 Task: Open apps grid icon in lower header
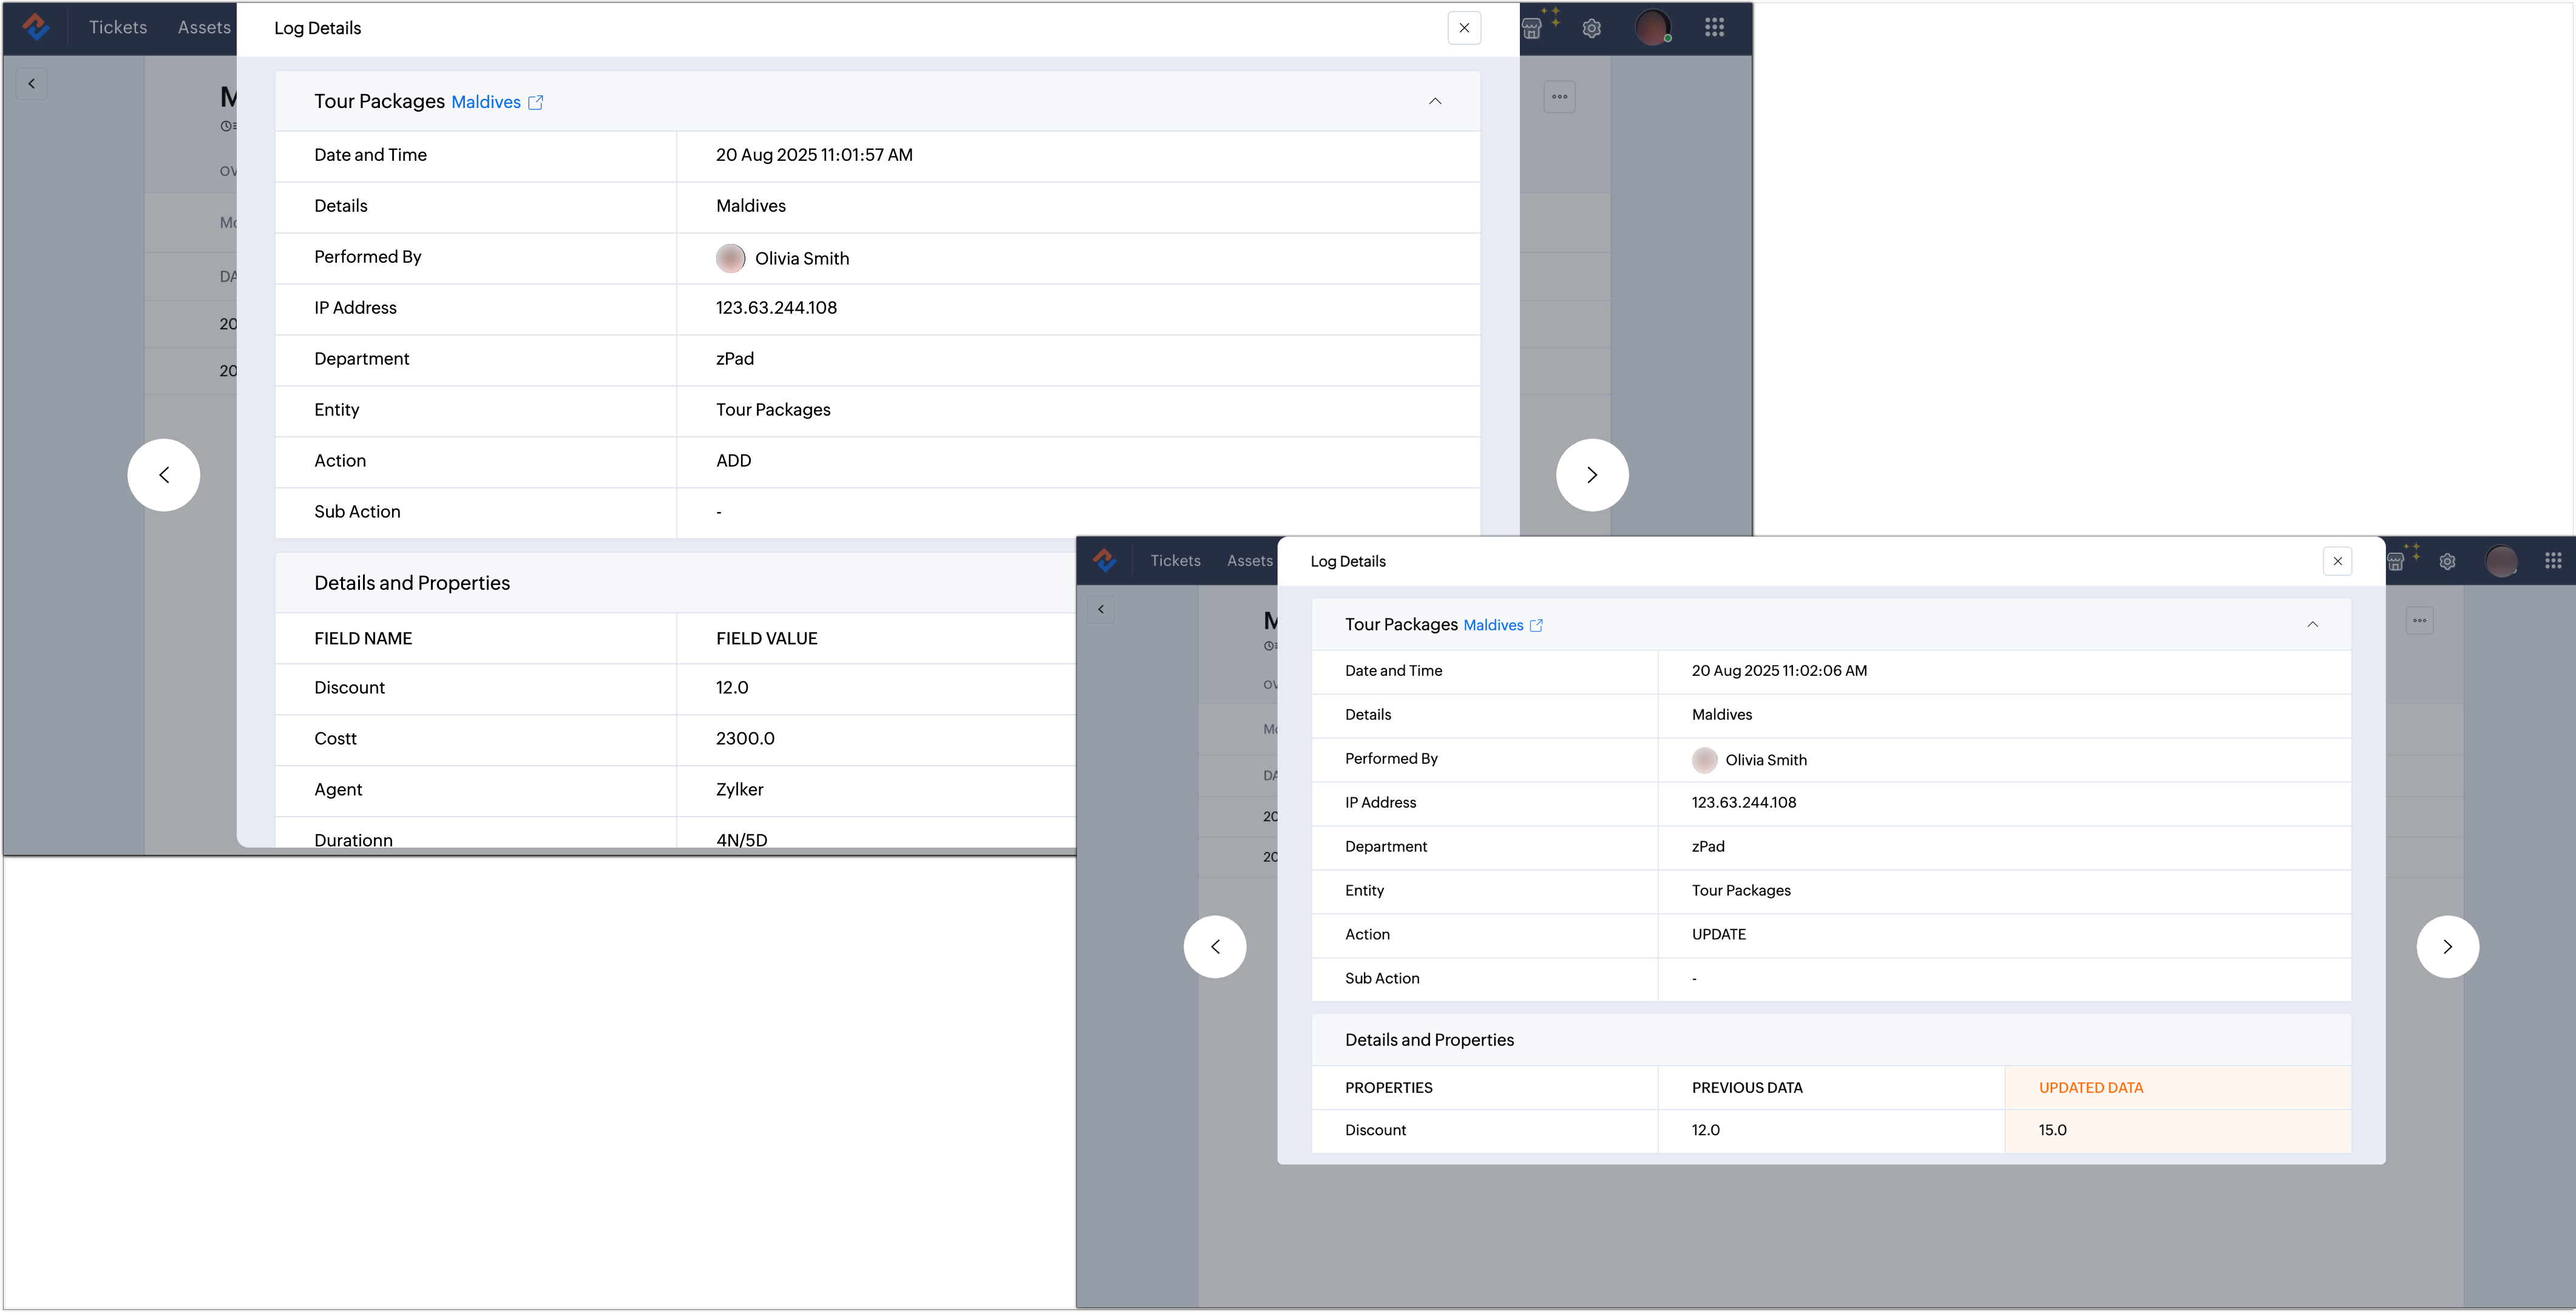tap(2552, 561)
